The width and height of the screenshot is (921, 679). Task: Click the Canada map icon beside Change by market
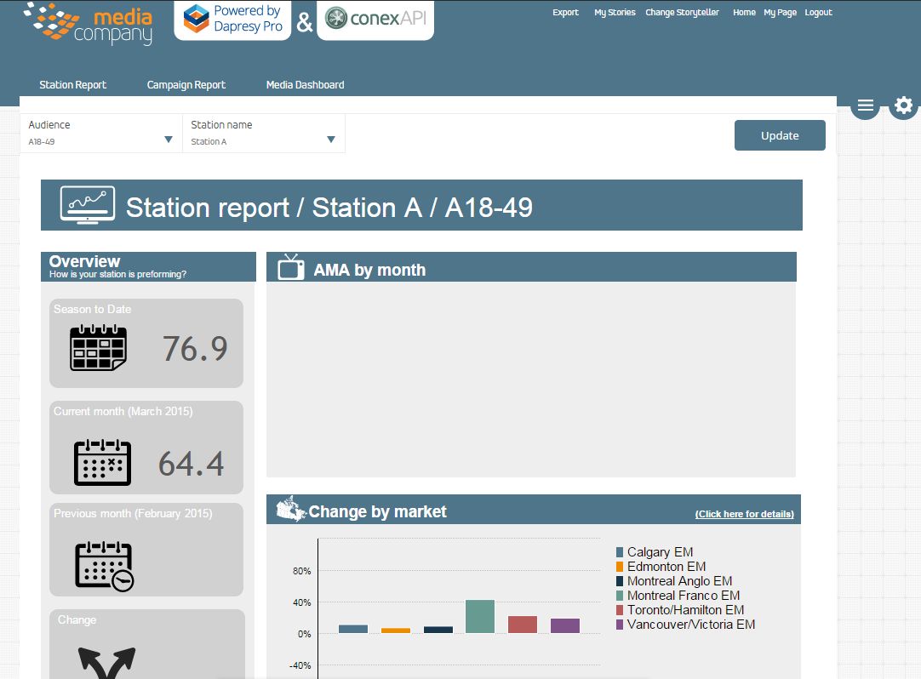tap(290, 509)
